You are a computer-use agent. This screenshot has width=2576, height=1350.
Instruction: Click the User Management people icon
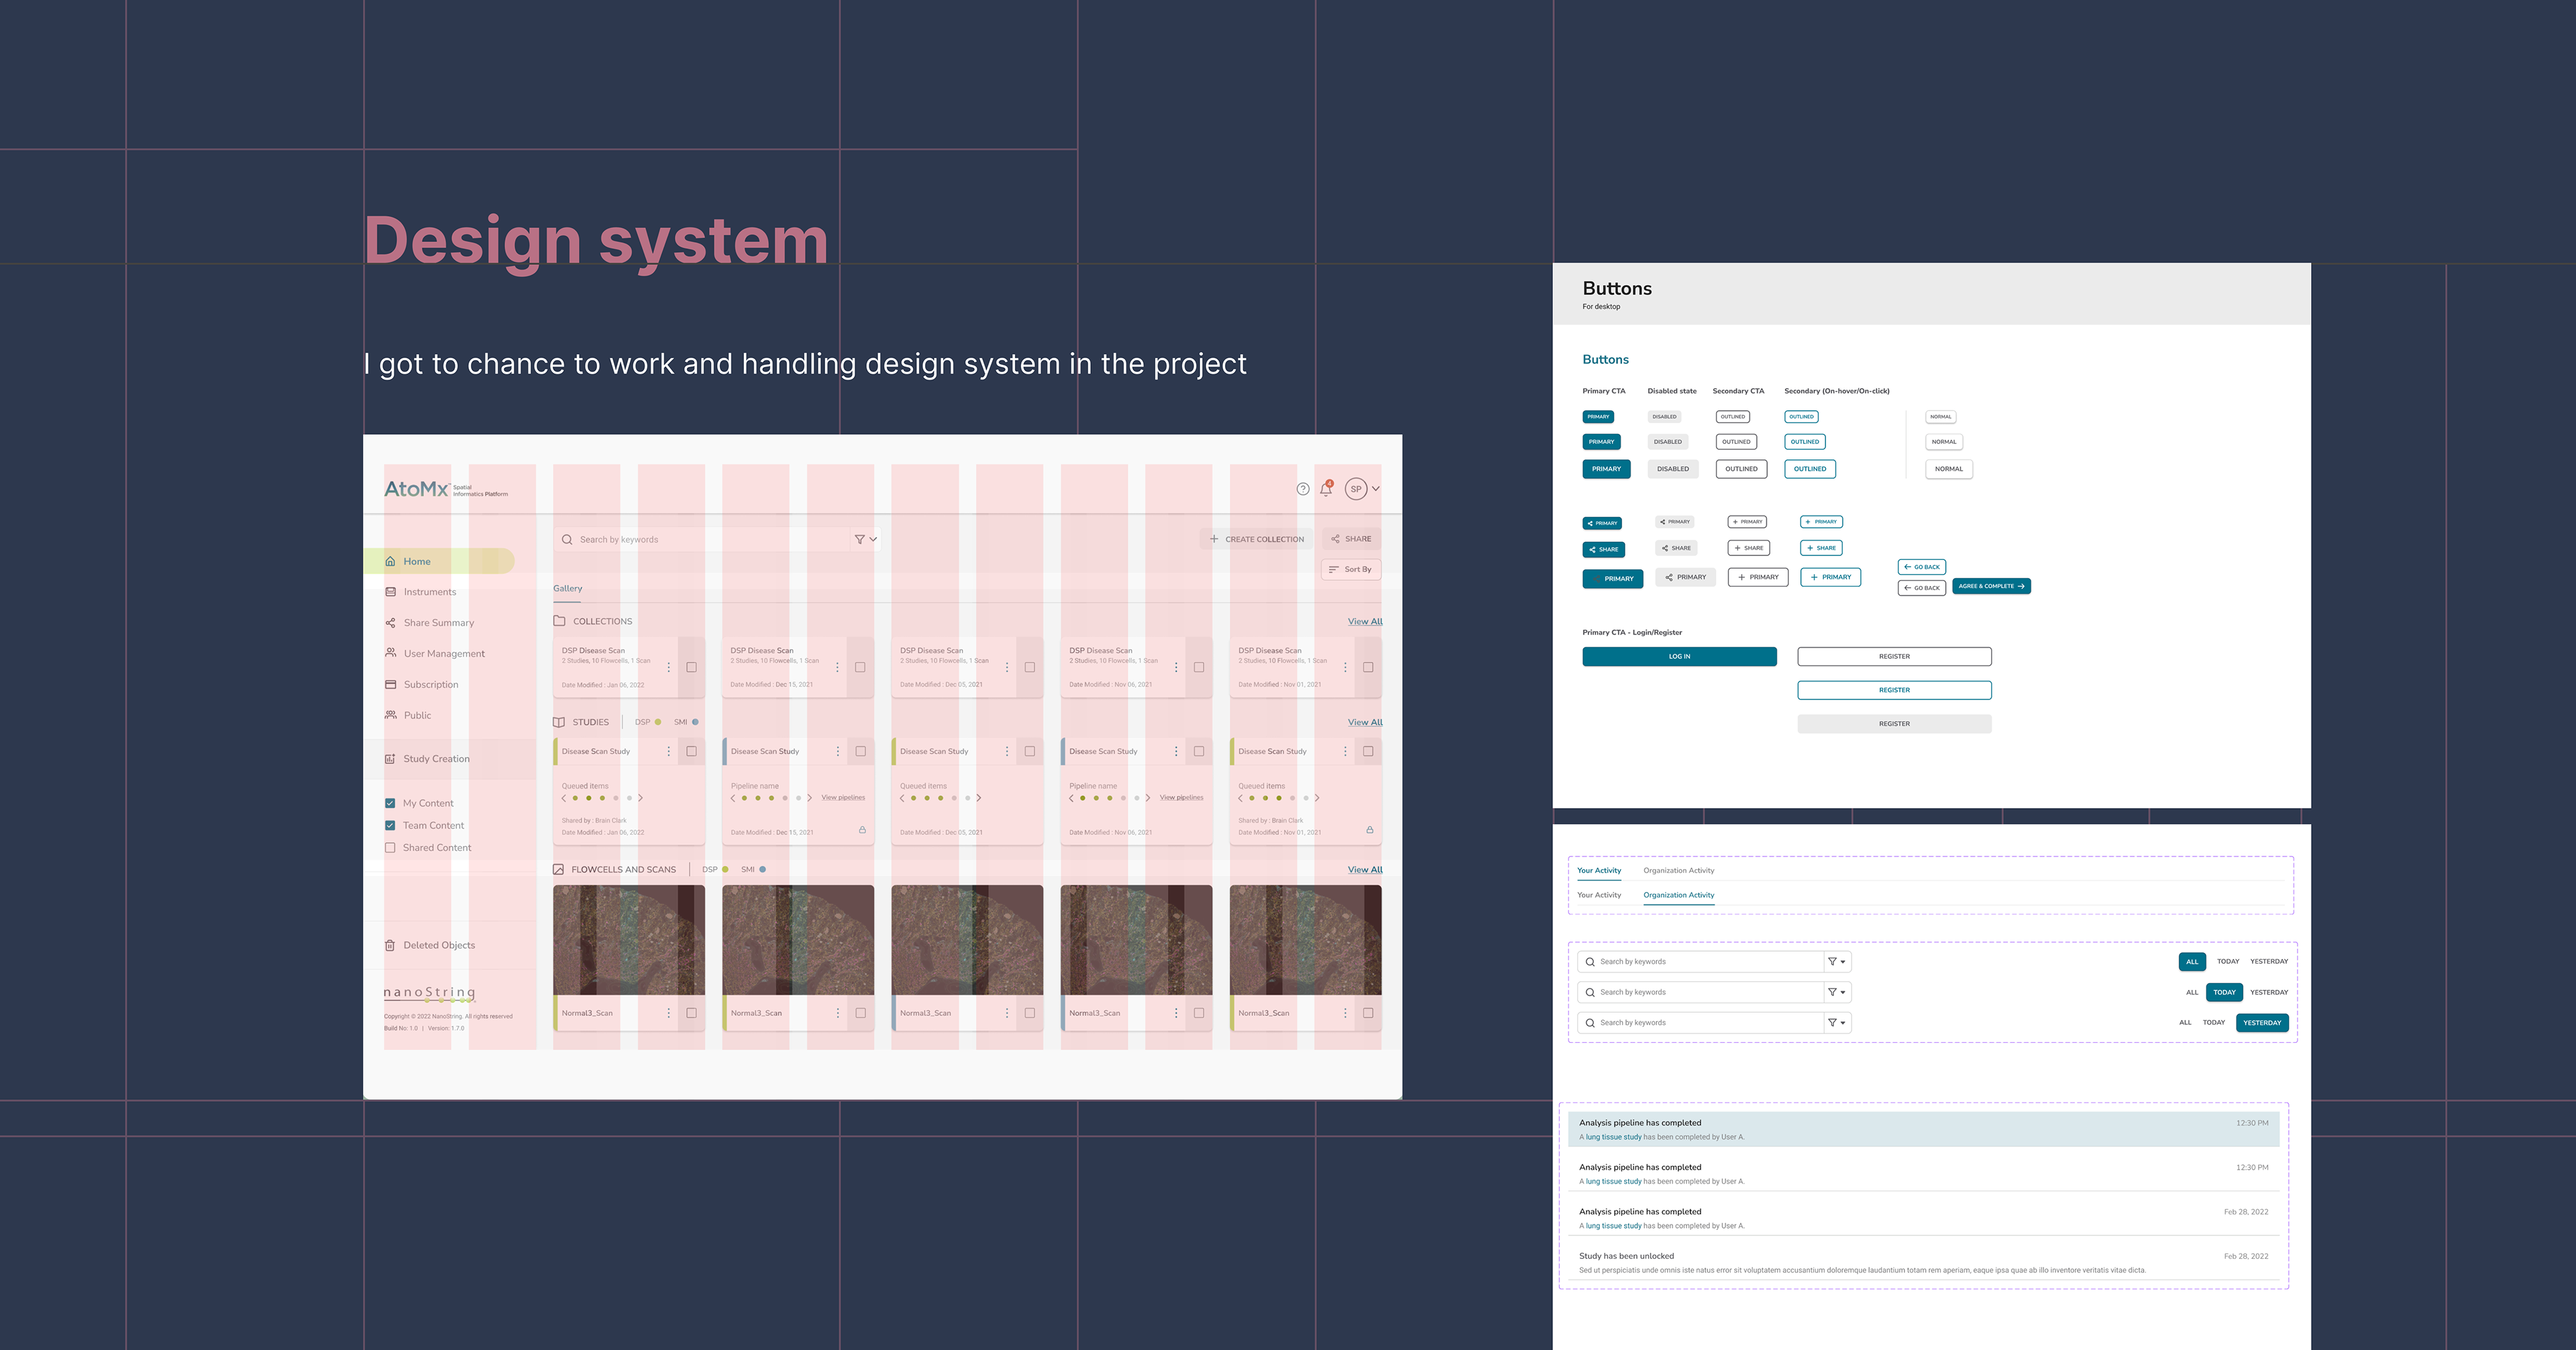pyautogui.click(x=390, y=653)
